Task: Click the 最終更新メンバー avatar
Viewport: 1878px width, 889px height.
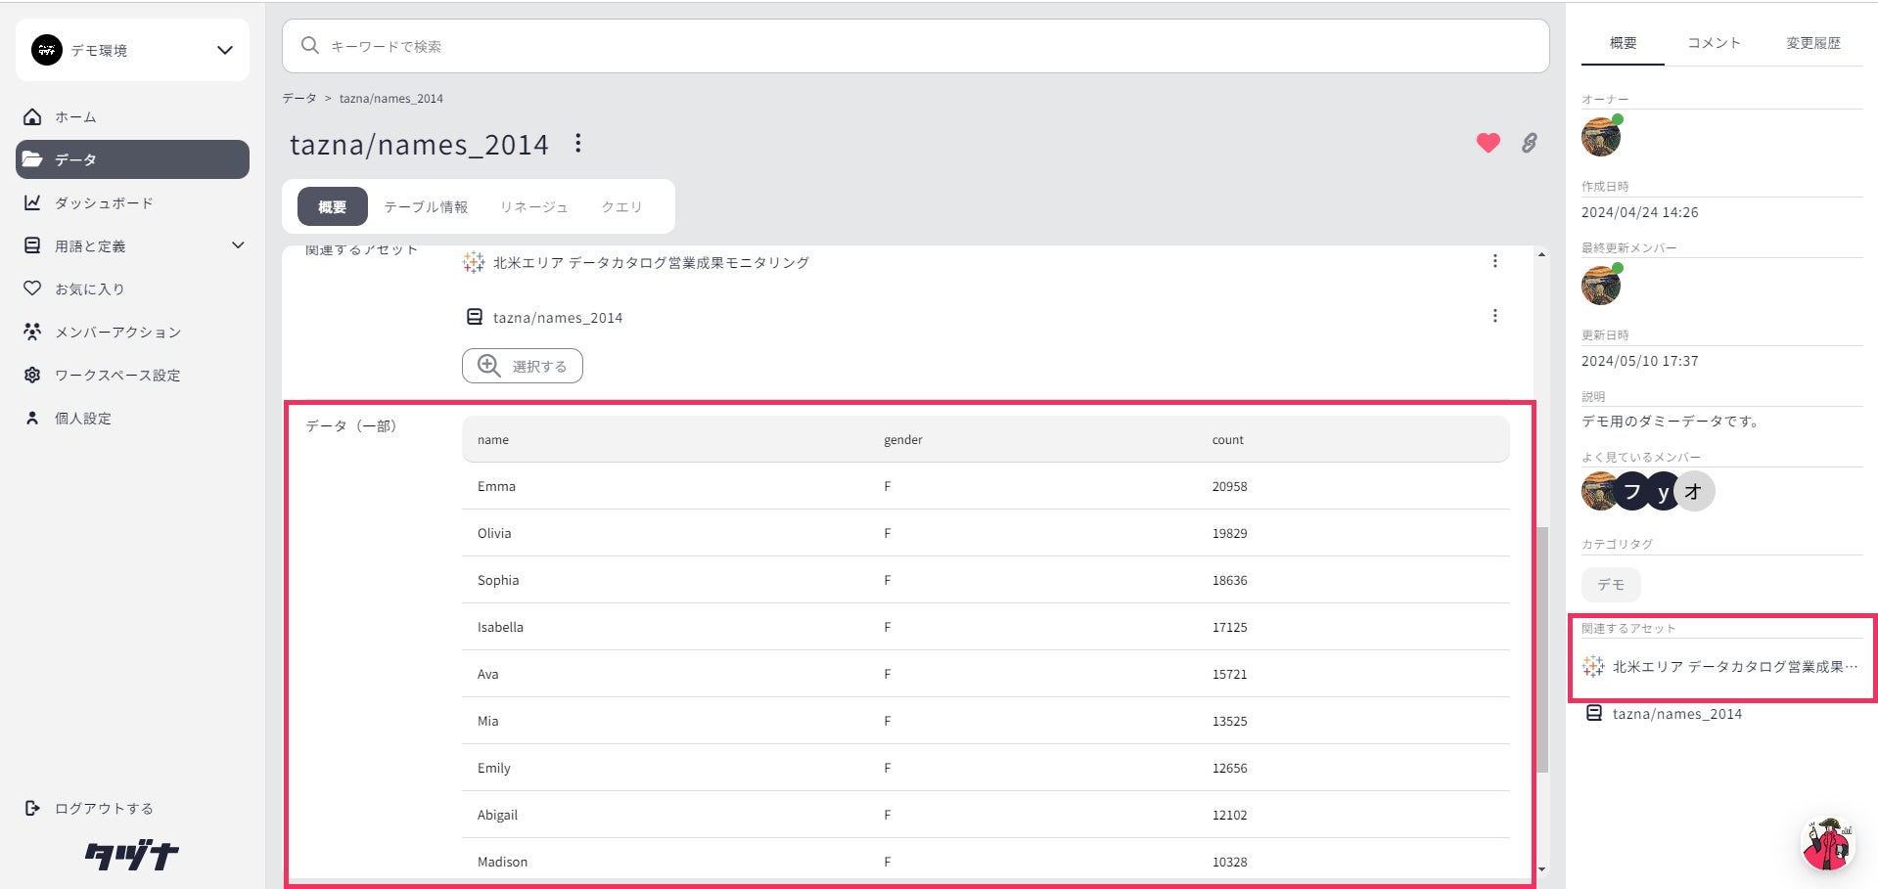Action: click(1601, 286)
